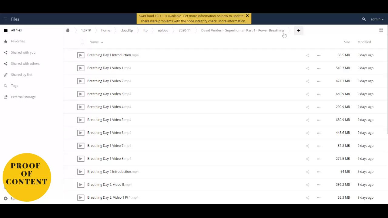Sort files by Modified column
This screenshot has width=388, height=218.
[364, 42]
